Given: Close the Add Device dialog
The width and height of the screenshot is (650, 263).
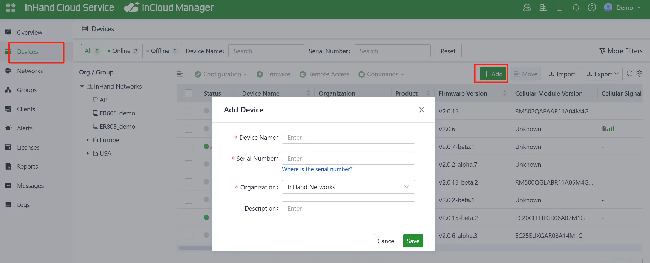Looking at the screenshot, I should pos(421,110).
